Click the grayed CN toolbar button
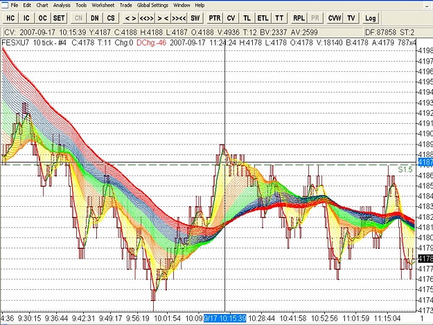Viewport: 433px width, 325px height. pos(78,18)
